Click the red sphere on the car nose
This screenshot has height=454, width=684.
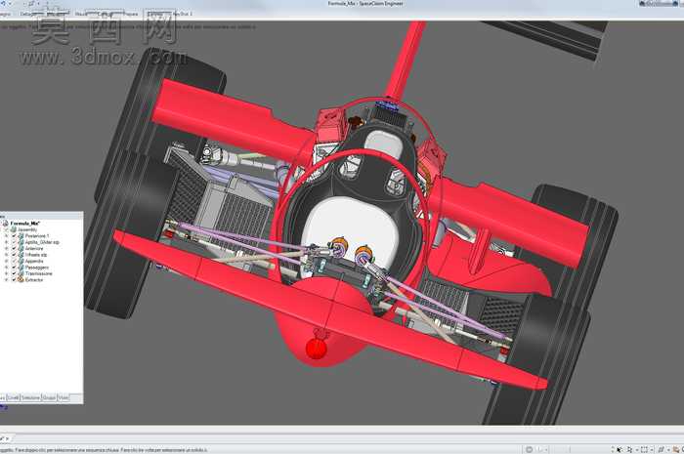click(317, 349)
